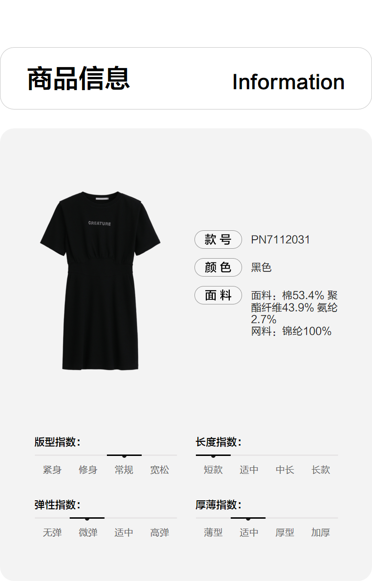
Task: Select the 面料 label pill
Action: (218, 295)
